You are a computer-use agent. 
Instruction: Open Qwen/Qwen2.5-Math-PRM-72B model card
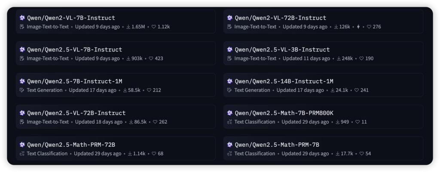point(71,145)
